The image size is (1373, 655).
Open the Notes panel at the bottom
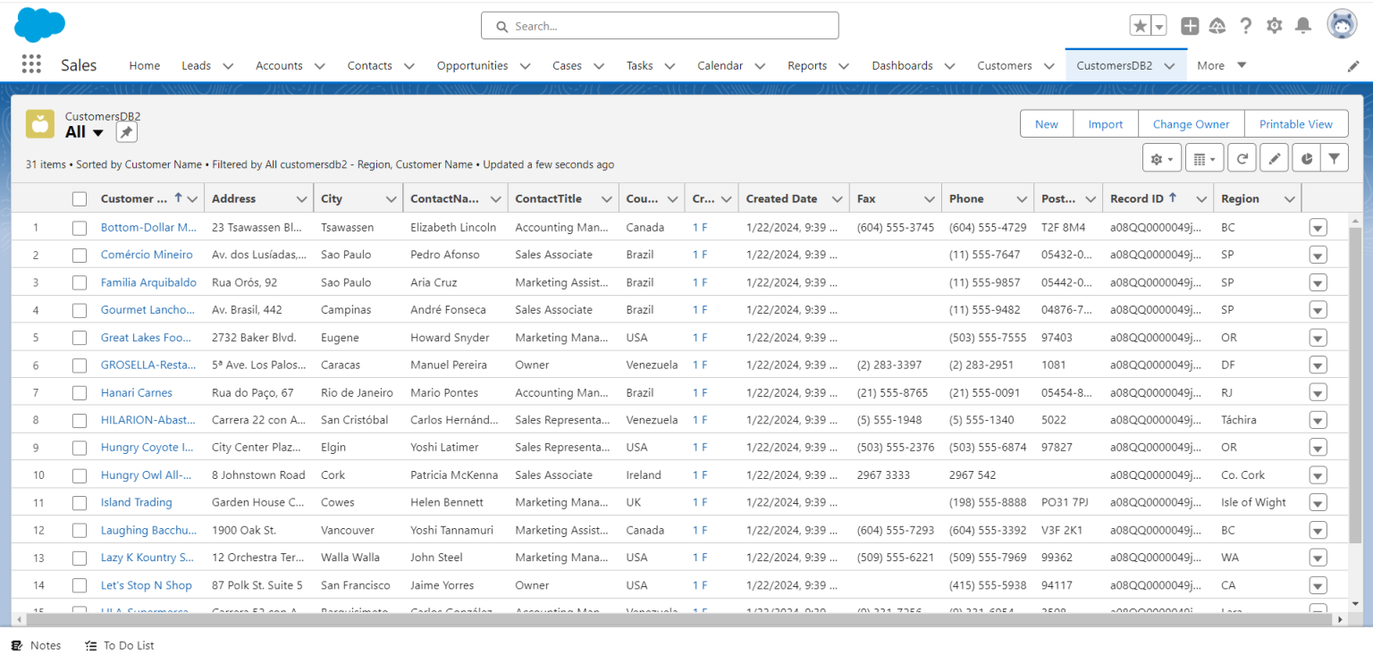tap(36, 645)
